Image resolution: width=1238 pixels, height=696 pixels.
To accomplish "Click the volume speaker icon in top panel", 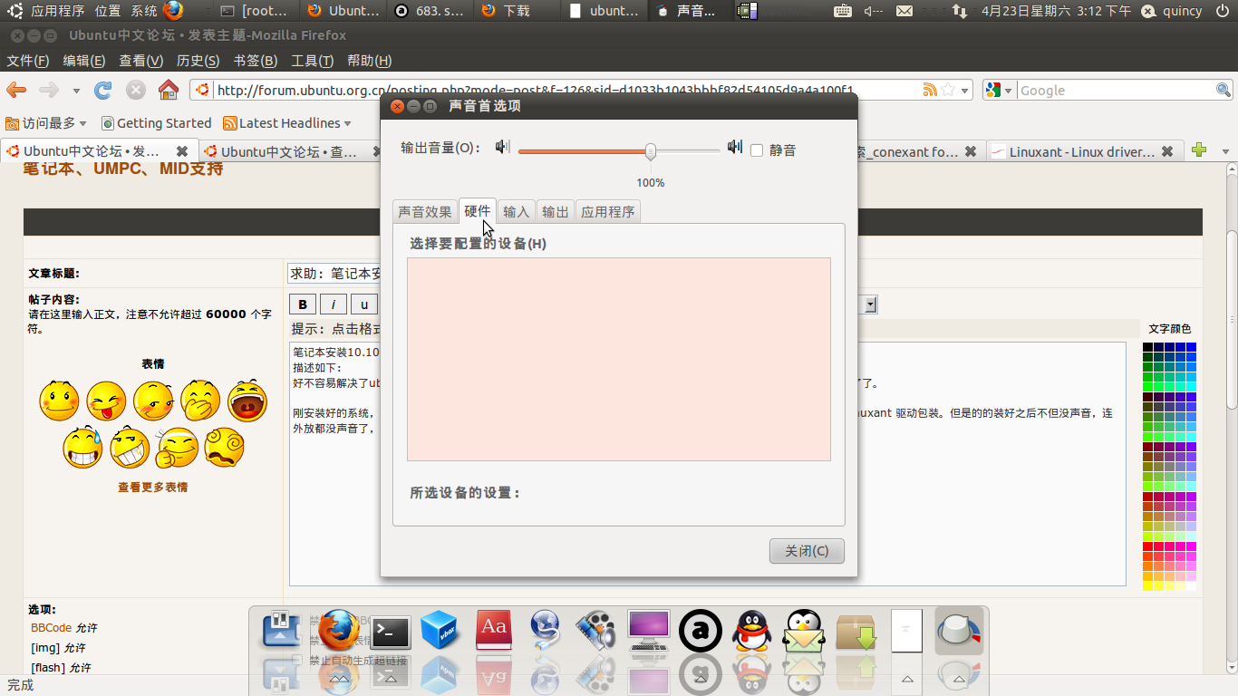I will click(x=873, y=11).
